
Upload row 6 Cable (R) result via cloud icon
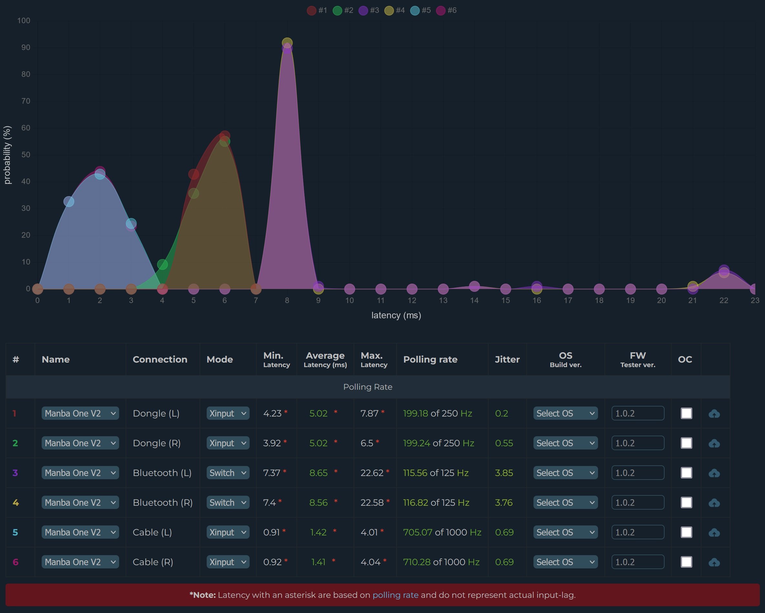(714, 563)
